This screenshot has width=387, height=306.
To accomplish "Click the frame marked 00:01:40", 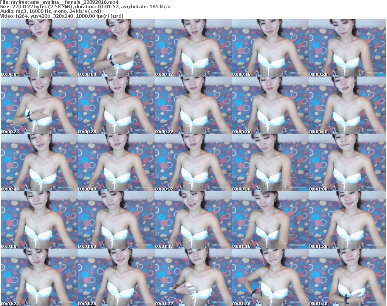I will 348,277.
